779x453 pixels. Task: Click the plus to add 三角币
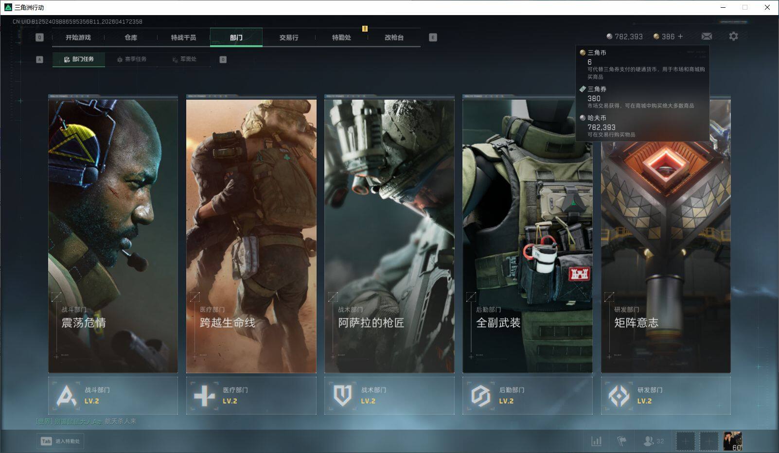pos(680,36)
